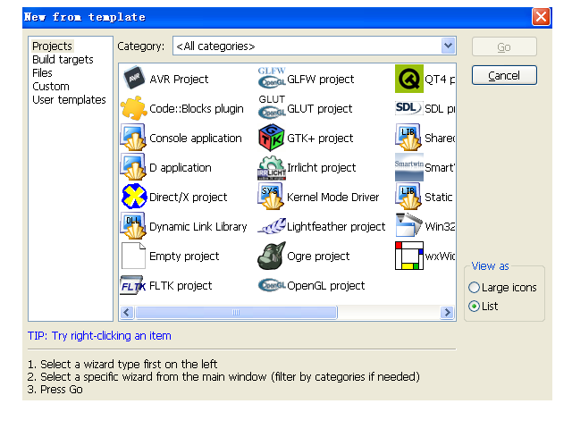
Task: Click the <All categories> combo box field
Action: click(x=314, y=46)
